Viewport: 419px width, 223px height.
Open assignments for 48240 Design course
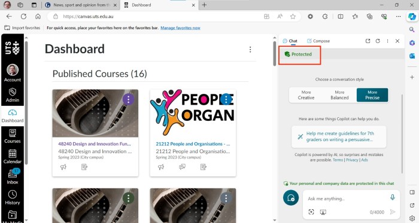84,167
